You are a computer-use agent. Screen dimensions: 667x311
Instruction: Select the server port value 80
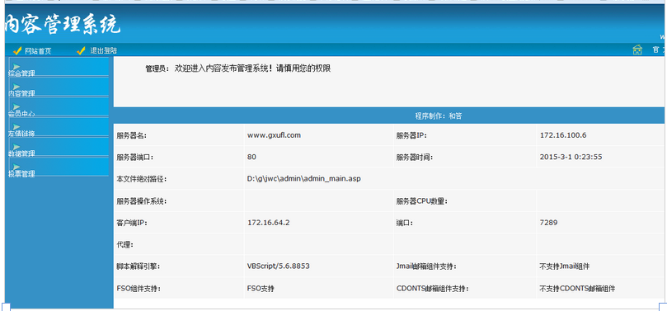click(251, 157)
